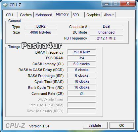Open the About tab
This screenshot has height=132, width=138.
tap(109, 15)
